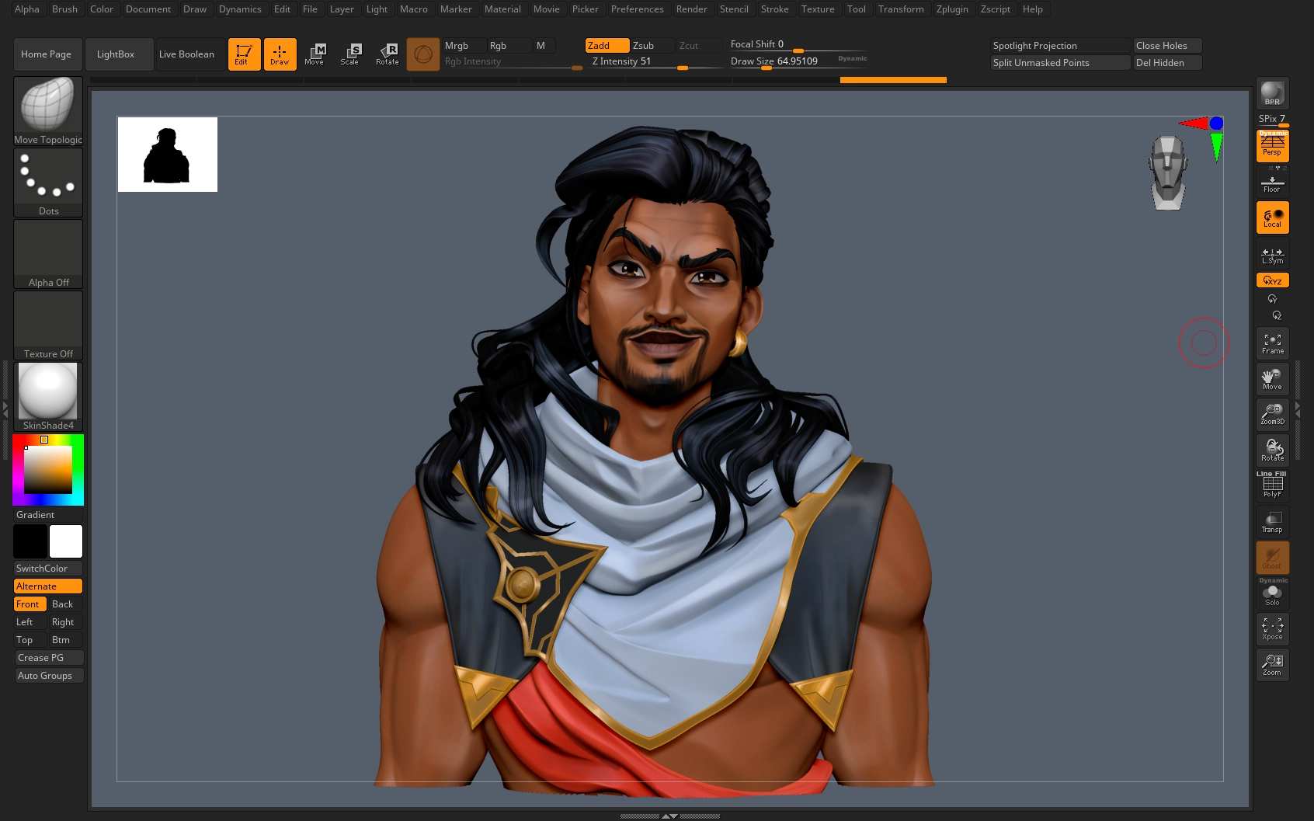Screen dimensions: 1314x821
Task: Select the Rotate transform tool in top toolbar
Action: (387, 54)
